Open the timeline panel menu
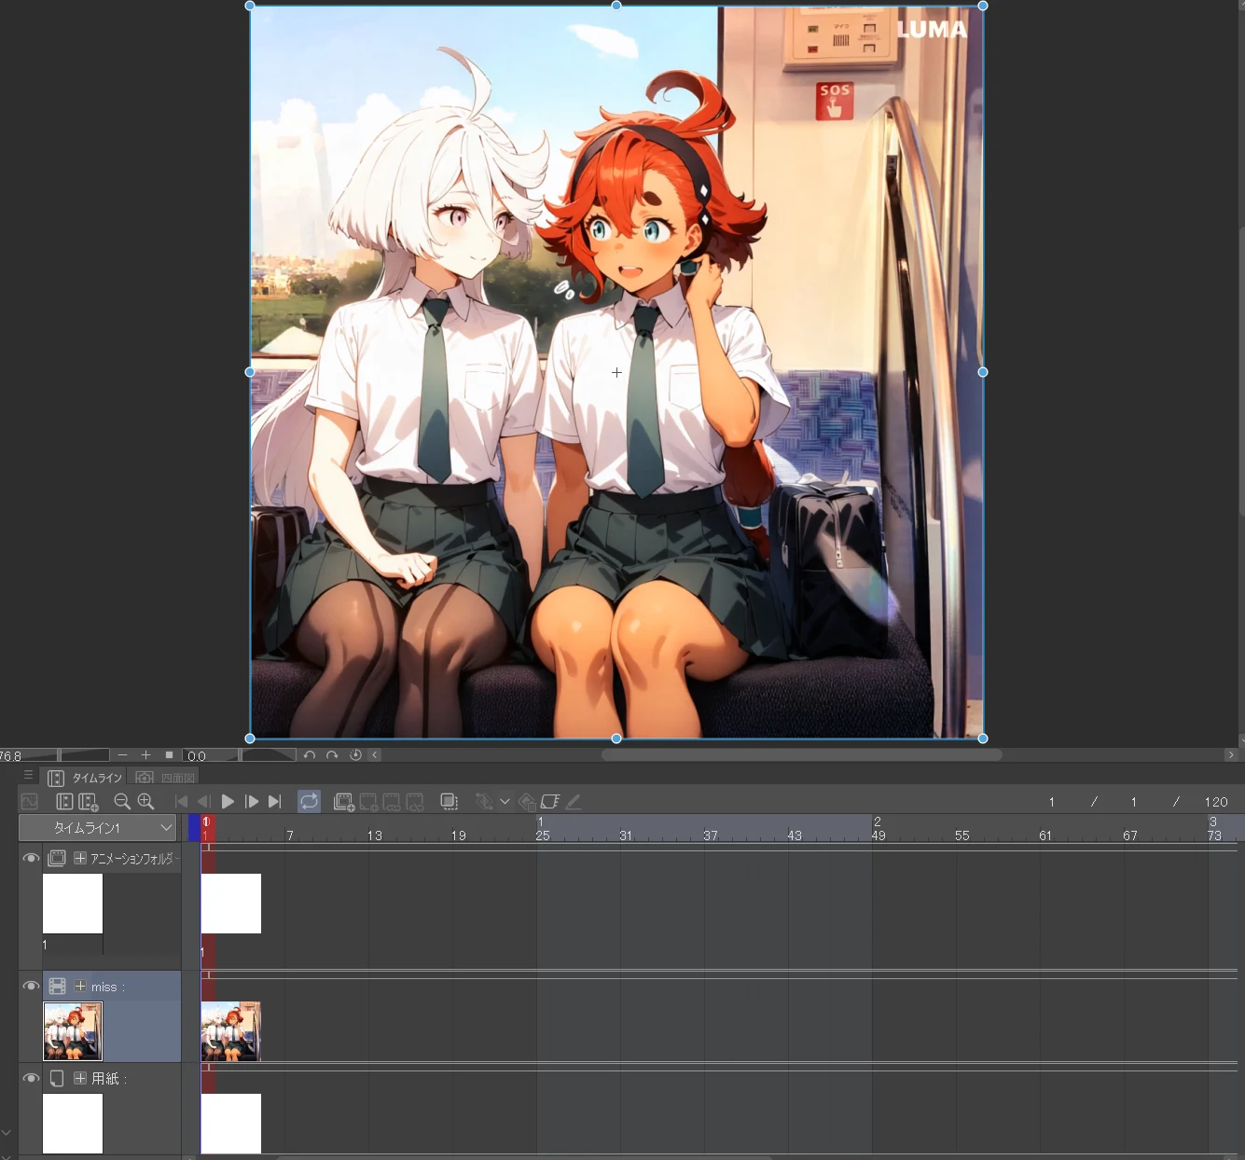1245x1160 pixels. pos(28,776)
